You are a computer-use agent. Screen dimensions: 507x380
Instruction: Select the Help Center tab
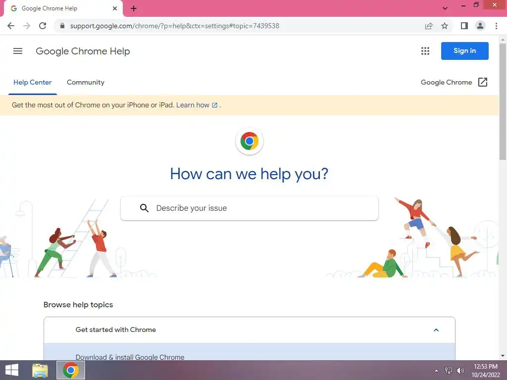(32, 83)
